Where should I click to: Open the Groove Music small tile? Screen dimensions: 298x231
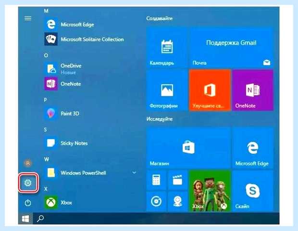pos(156,201)
